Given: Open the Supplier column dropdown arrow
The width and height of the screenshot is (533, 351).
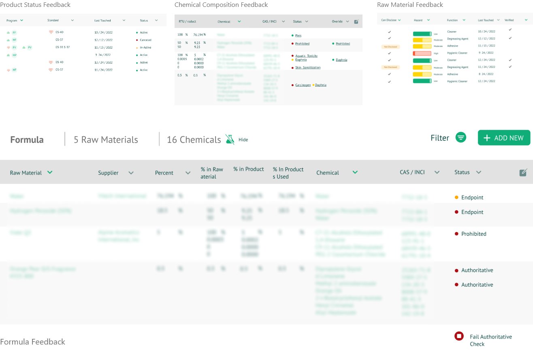Looking at the screenshot, I should click(131, 173).
